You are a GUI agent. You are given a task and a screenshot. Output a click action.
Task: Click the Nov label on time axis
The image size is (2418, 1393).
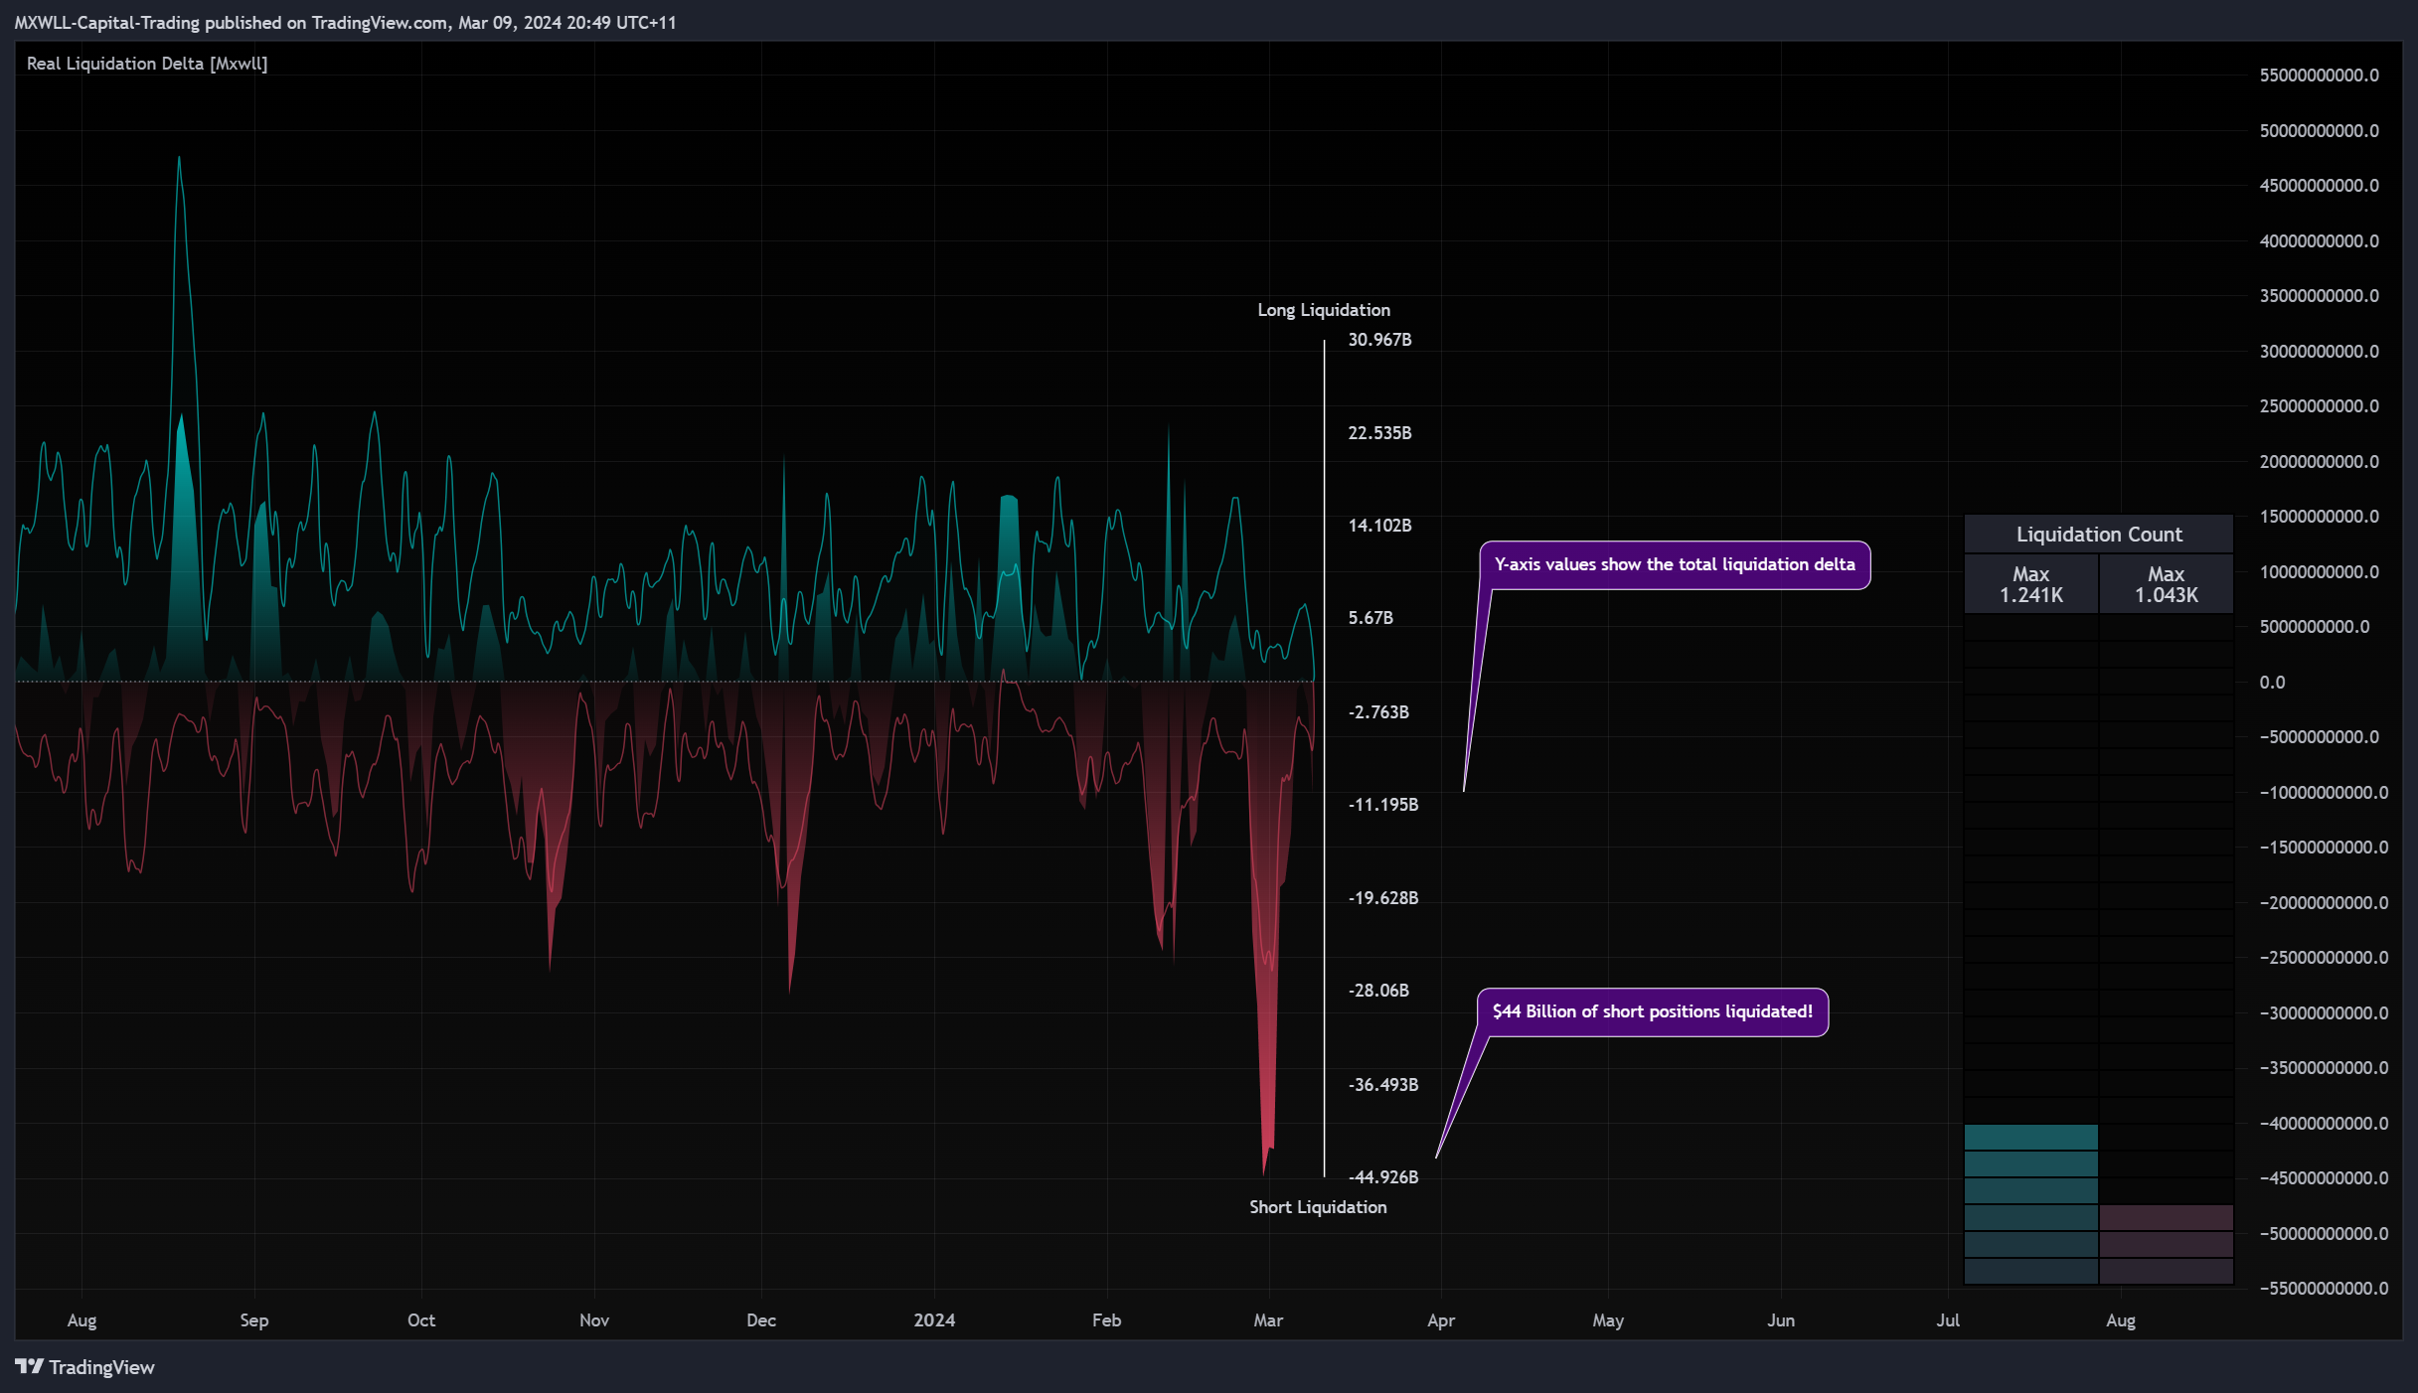(594, 1320)
